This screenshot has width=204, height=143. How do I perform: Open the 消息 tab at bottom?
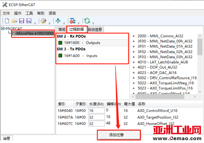(x=6, y=138)
